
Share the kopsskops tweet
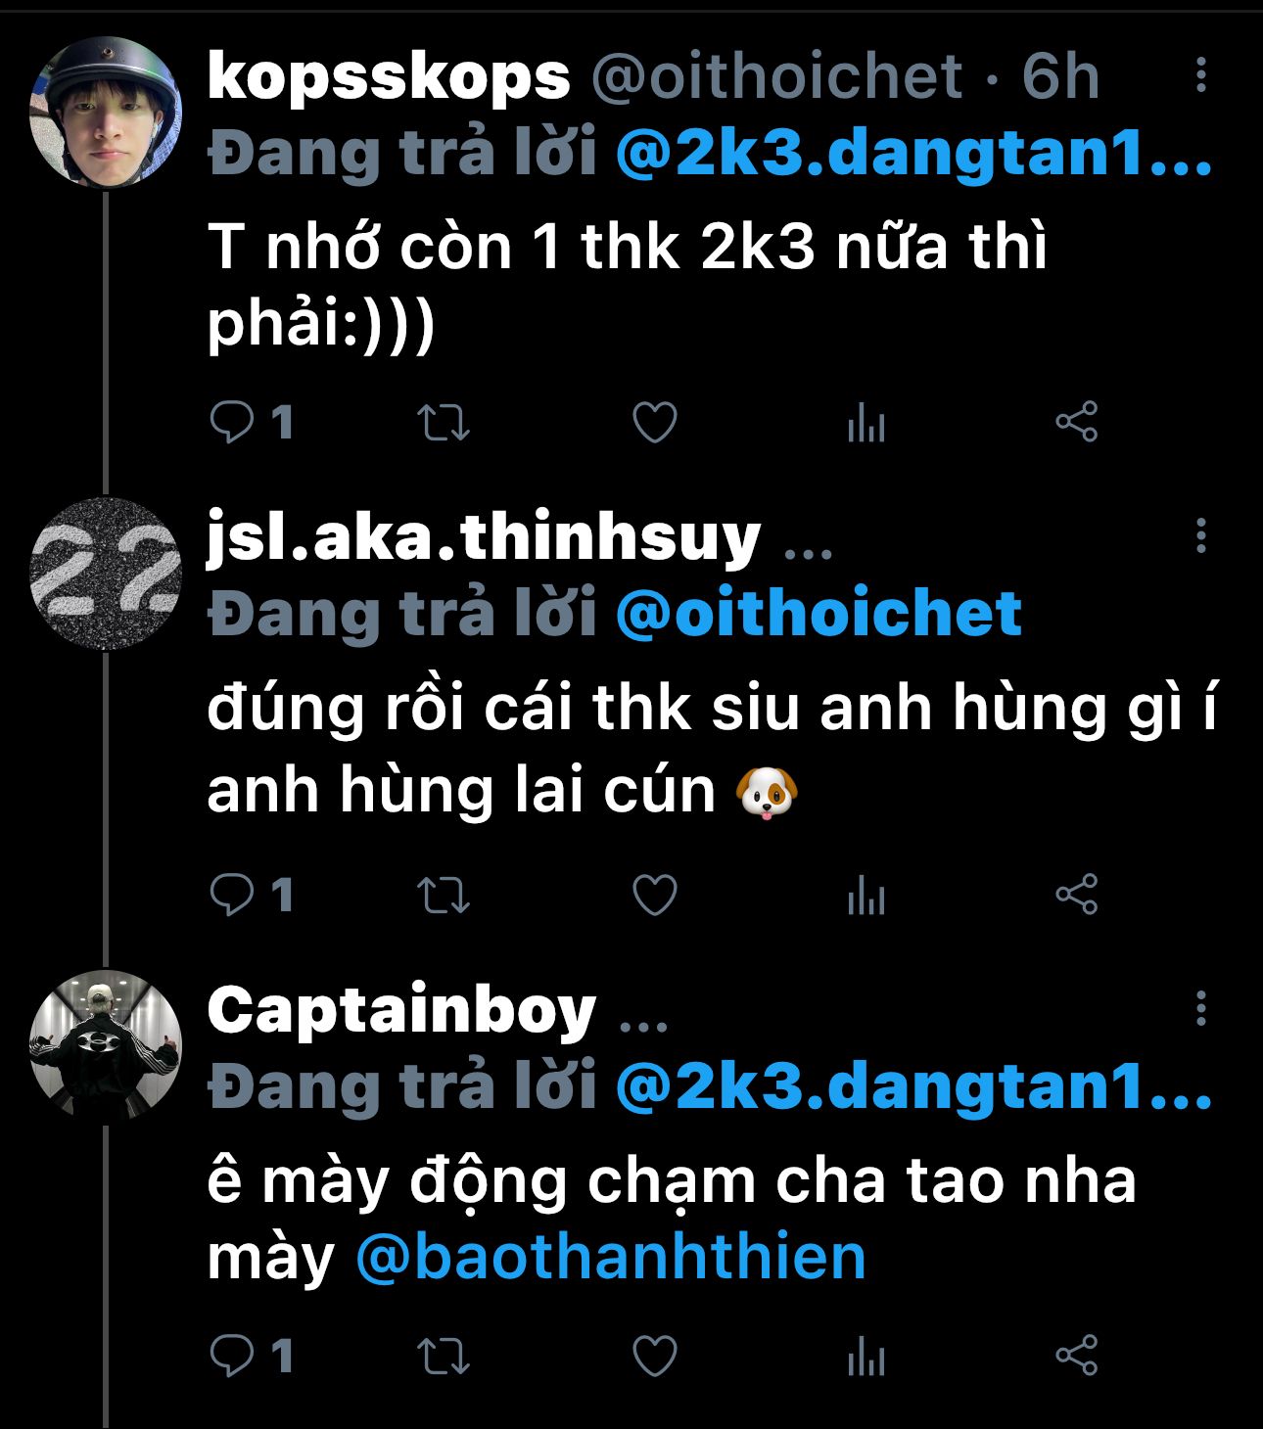tap(1077, 423)
